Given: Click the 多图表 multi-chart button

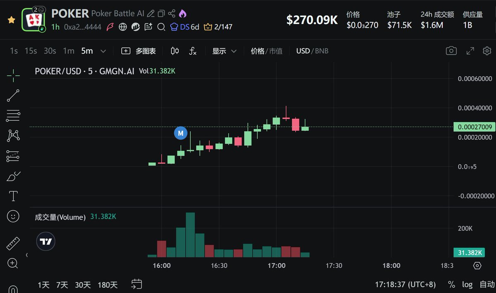Looking at the screenshot, I should tap(139, 51).
